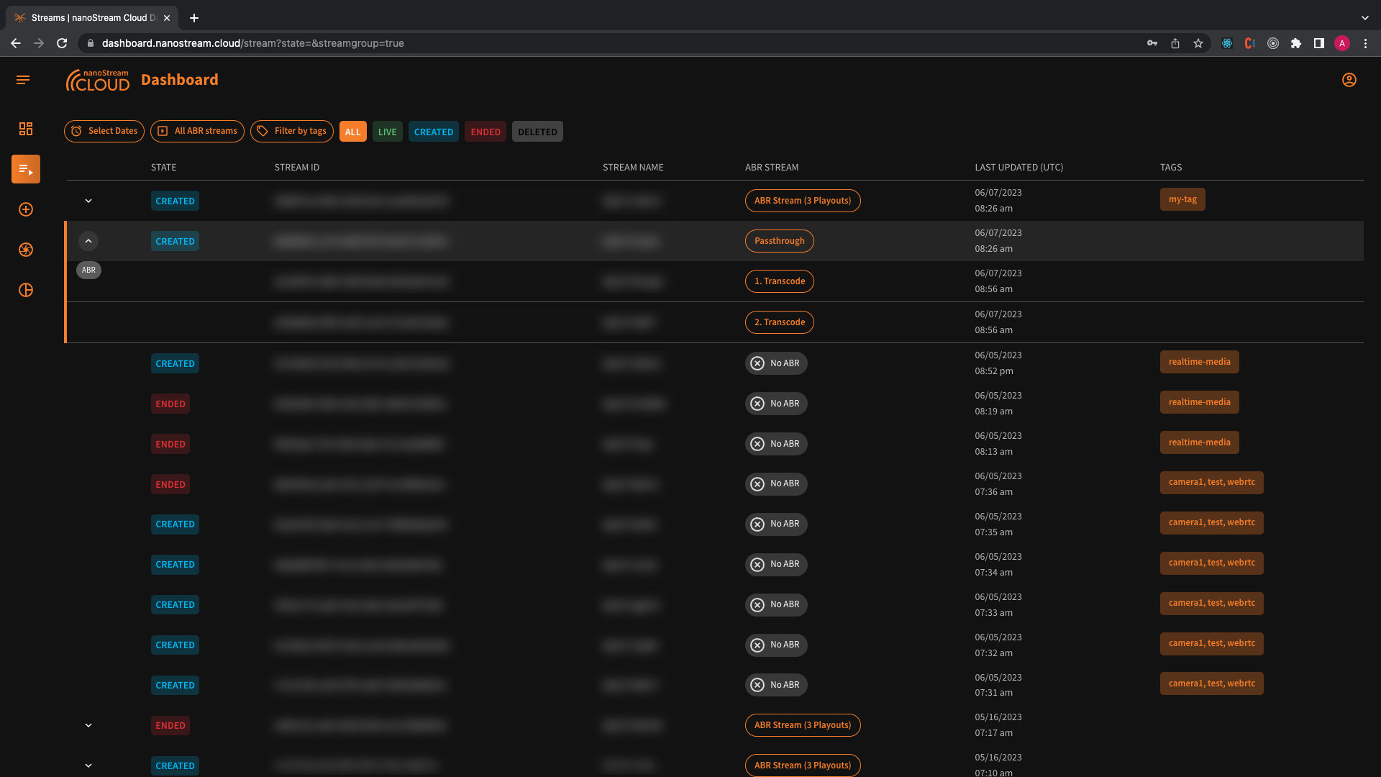1381x777 pixels.
Task: Toggle the DELETED filter button
Action: click(x=538, y=131)
